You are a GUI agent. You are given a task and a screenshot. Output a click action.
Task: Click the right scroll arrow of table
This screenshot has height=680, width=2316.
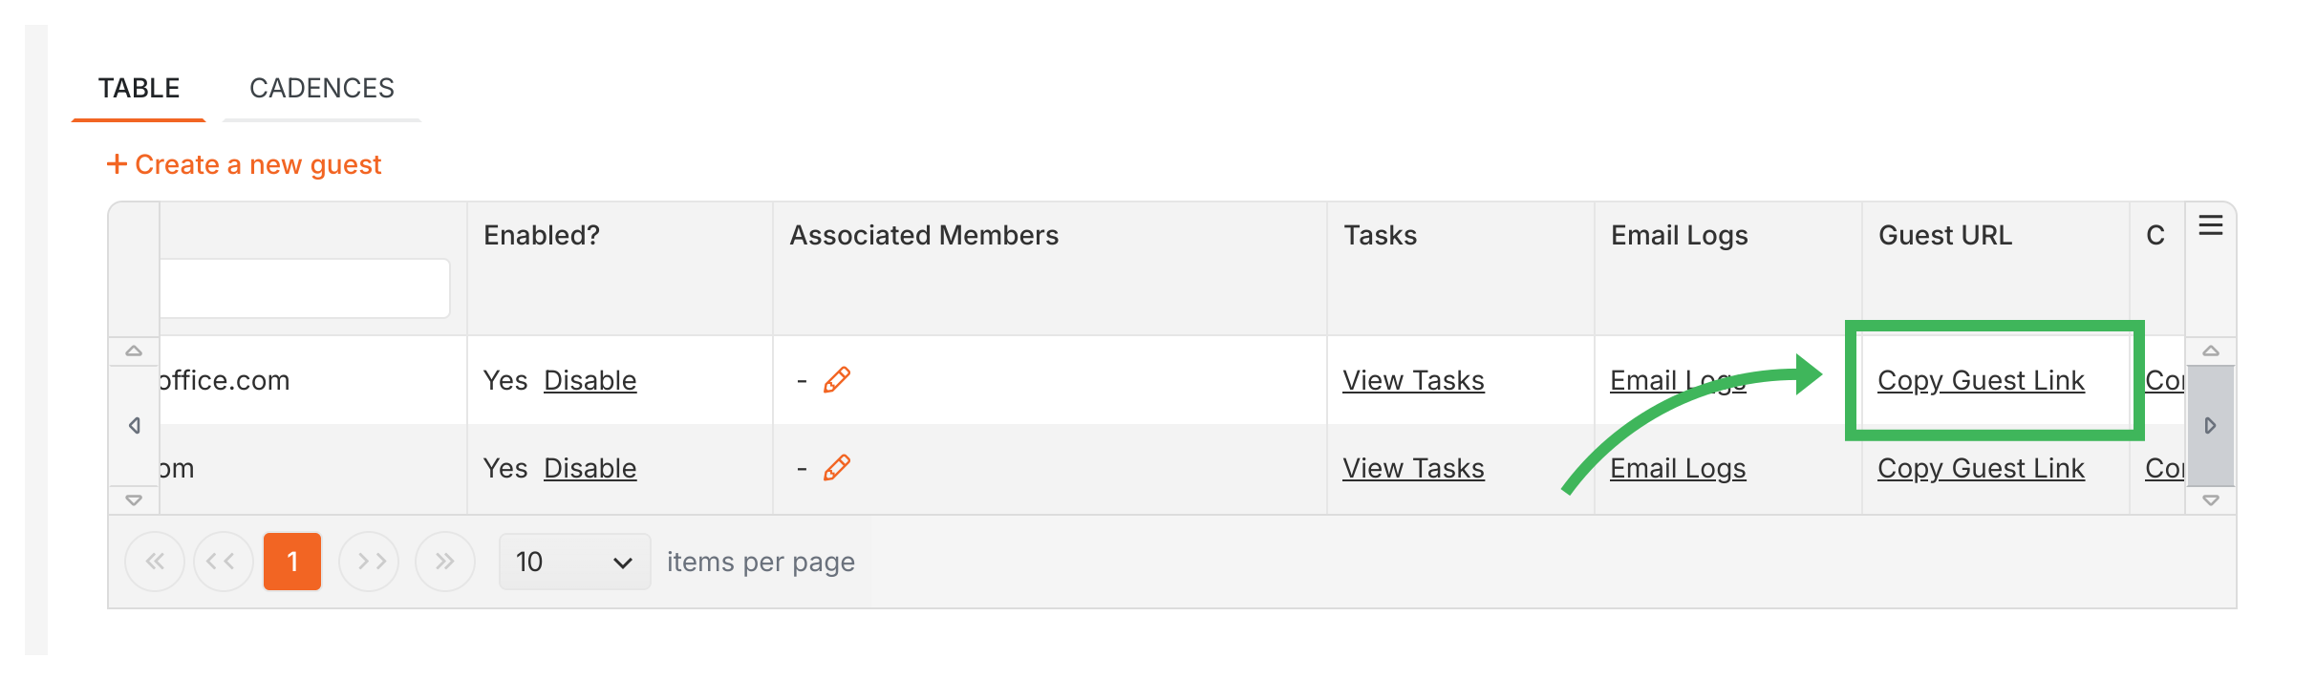pyautogui.click(x=2210, y=425)
